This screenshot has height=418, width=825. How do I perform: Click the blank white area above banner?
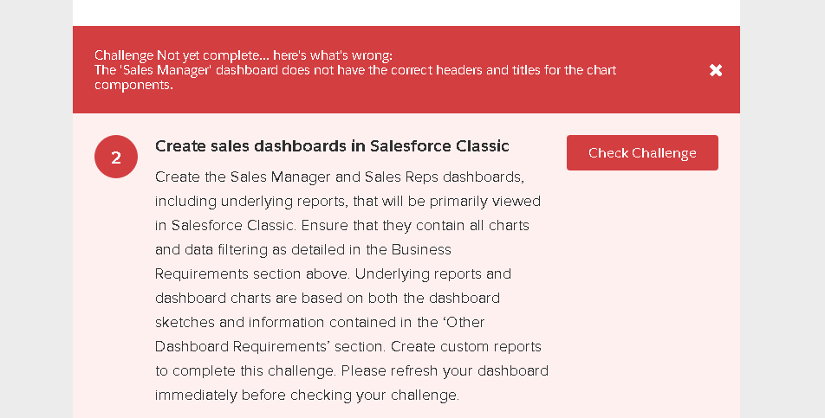pos(406,12)
